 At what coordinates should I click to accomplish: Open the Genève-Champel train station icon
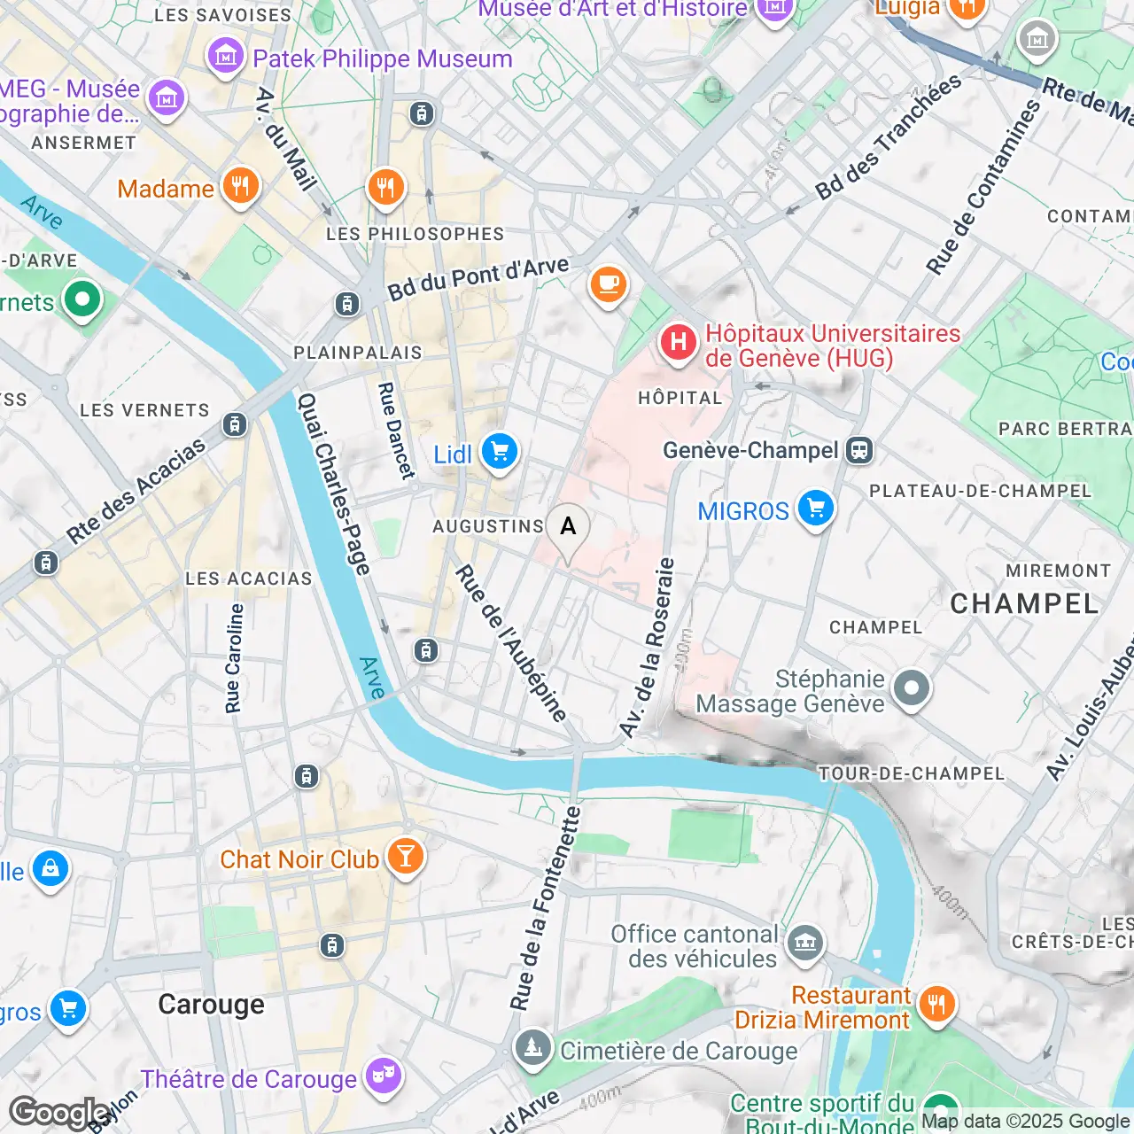[x=858, y=450]
